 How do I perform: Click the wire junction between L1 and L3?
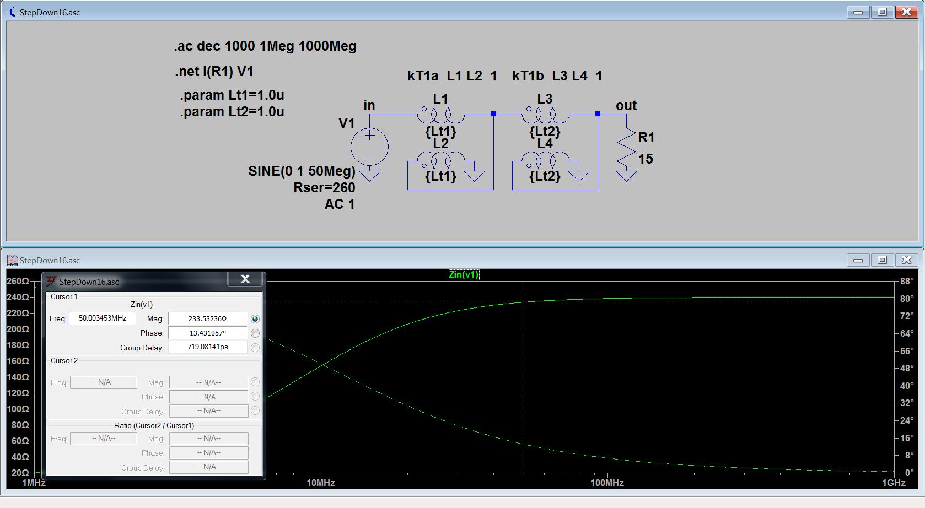[x=493, y=114]
